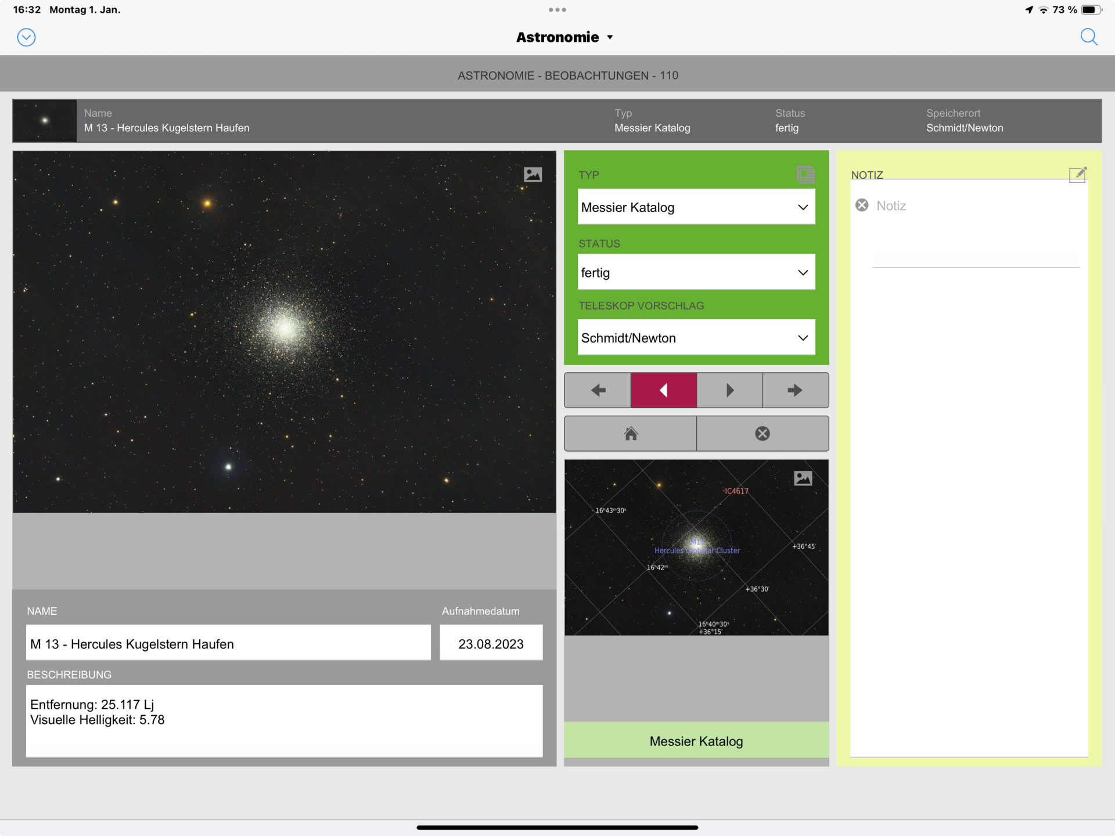Tap the header name M 13 - Hercules Kugelstern Haufen
Viewport: 1115px width, 836px height.
tap(167, 128)
